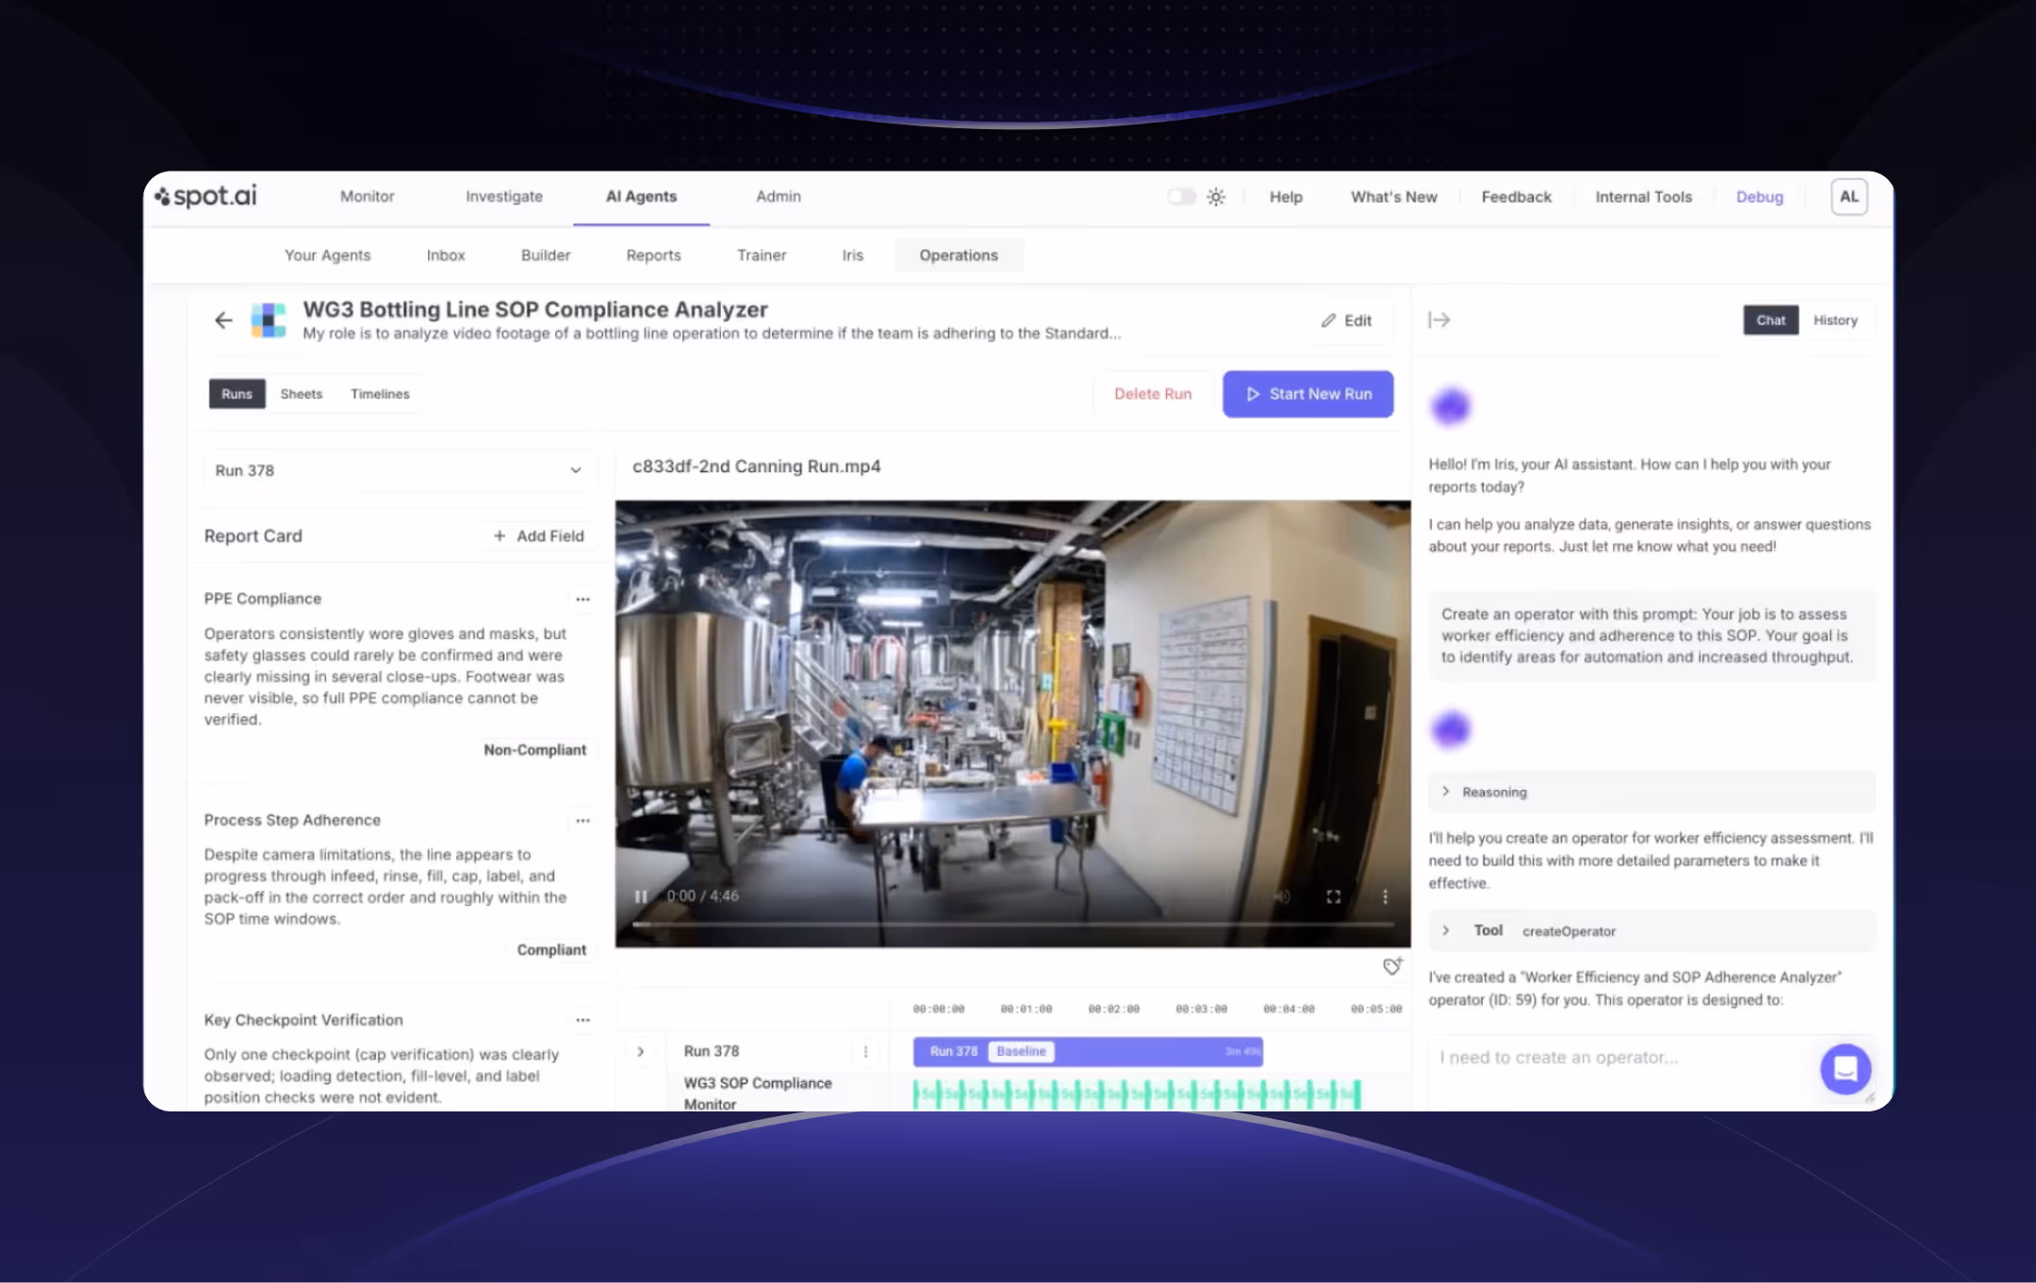Viewport: 2036px width, 1283px height.
Task: Open video more options menu
Action: pos(1385,896)
